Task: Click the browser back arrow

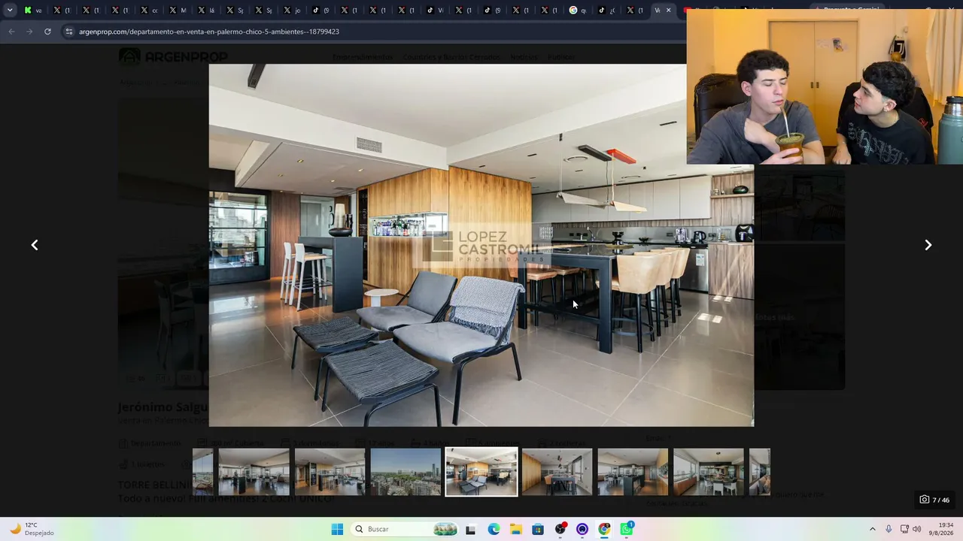Action: tap(11, 32)
